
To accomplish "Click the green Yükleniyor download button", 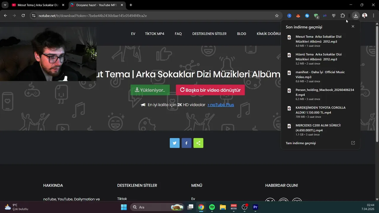I will click(150, 90).
